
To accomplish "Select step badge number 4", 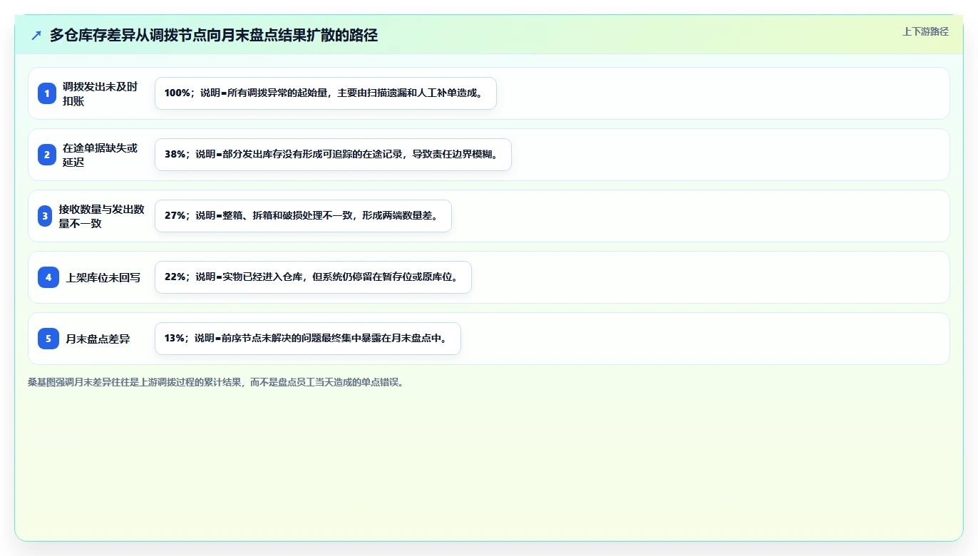I will coord(48,277).
